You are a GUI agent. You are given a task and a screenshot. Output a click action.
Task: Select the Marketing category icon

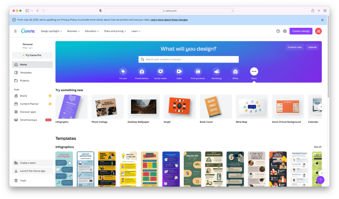[217, 72]
